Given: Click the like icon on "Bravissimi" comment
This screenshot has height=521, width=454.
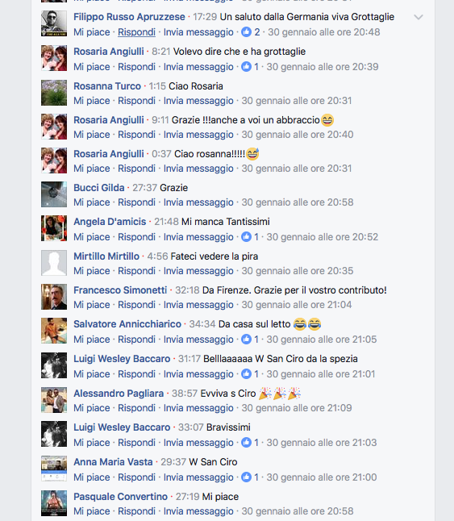Looking at the screenshot, I should [246, 442].
